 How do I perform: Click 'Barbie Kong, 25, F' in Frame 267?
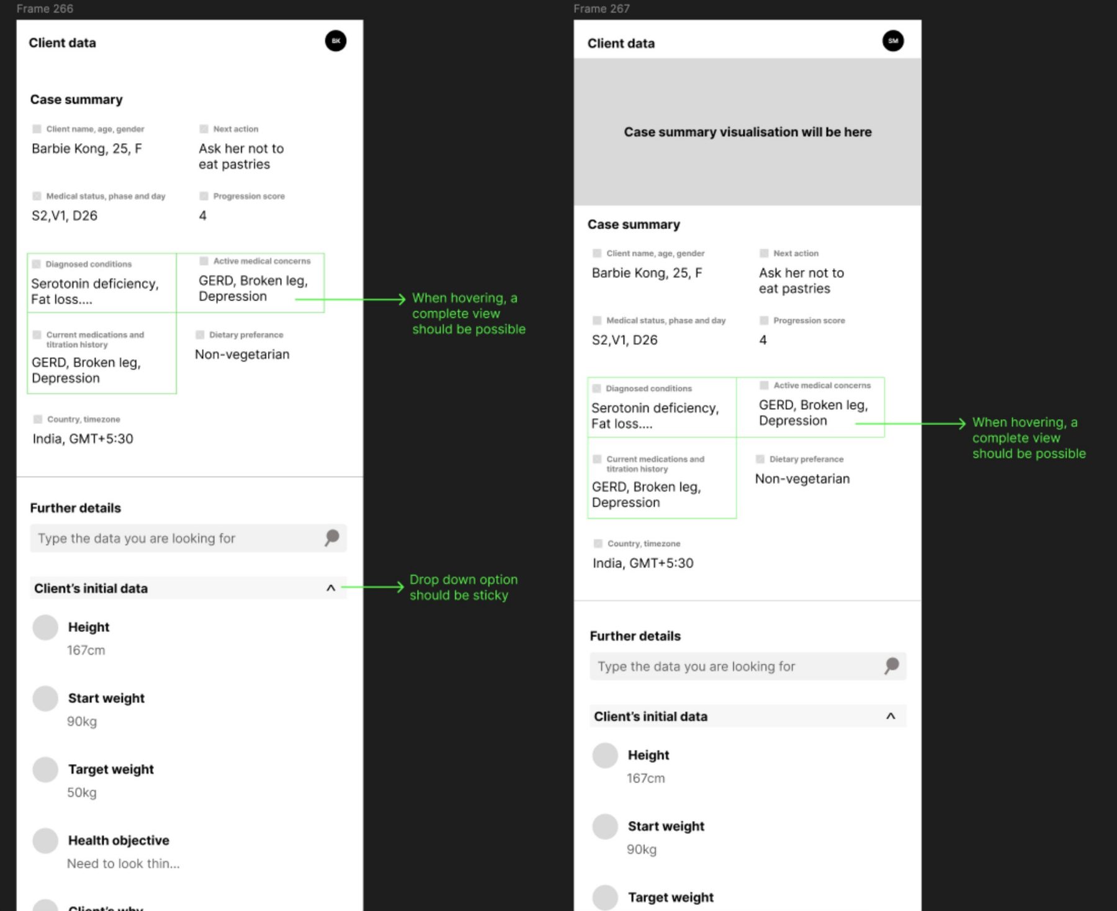coord(647,273)
